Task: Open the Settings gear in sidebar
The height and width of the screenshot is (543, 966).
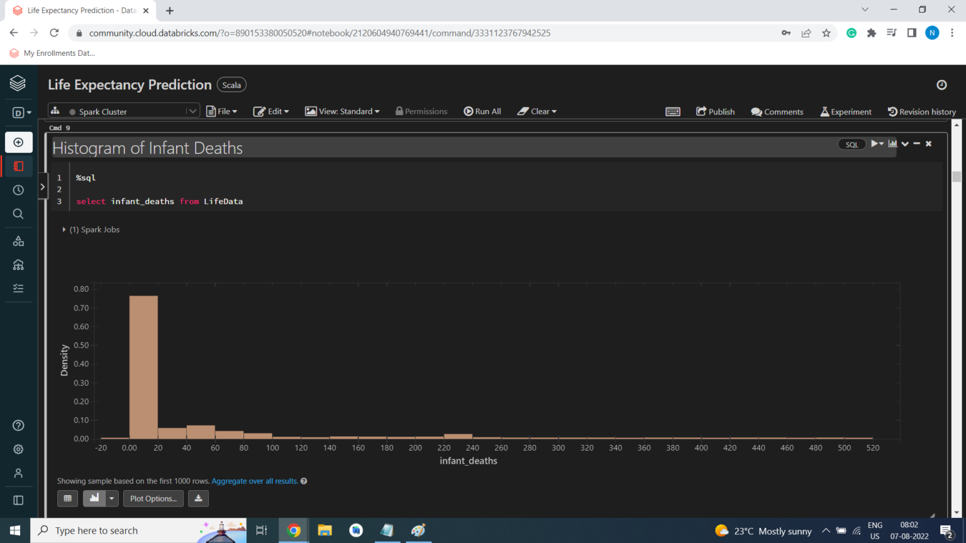Action: [18, 449]
